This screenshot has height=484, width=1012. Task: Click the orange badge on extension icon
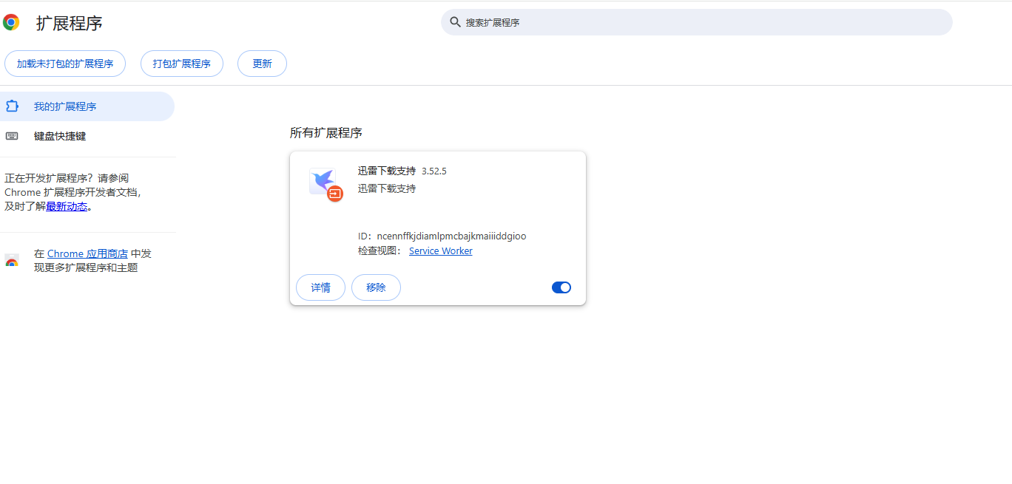[x=335, y=194]
